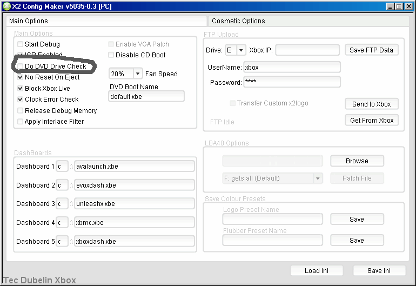416x286 pixels.
Task: Click the X2 Config Maker title bar icon
Action: coord(6,6)
